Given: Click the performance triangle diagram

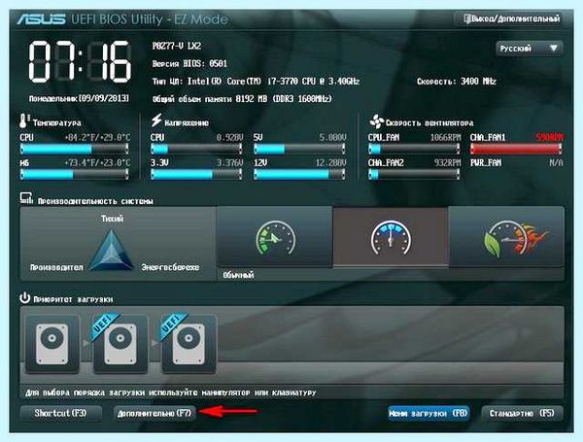Looking at the screenshot, I should pyautogui.click(x=111, y=251).
